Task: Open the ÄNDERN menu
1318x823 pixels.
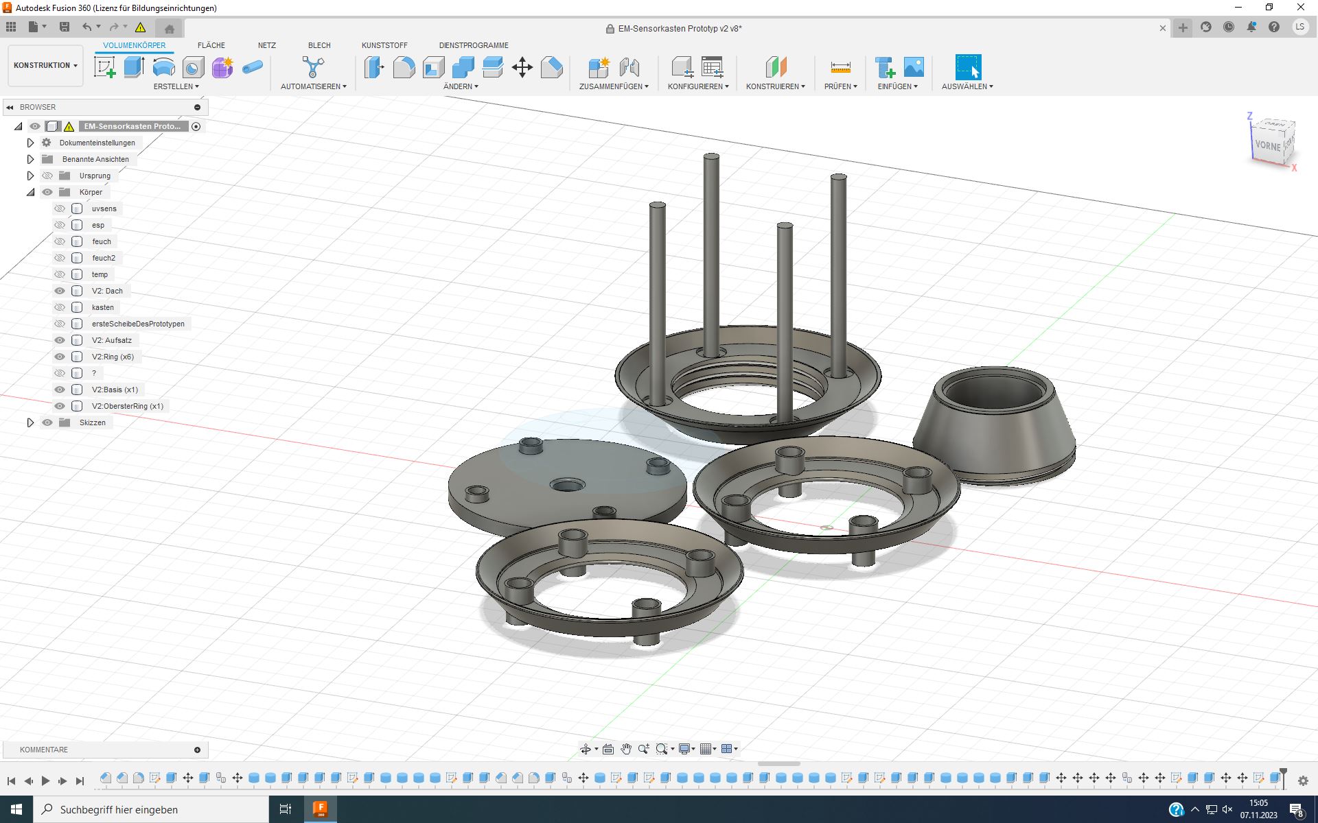Action: pyautogui.click(x=461, y=86)
